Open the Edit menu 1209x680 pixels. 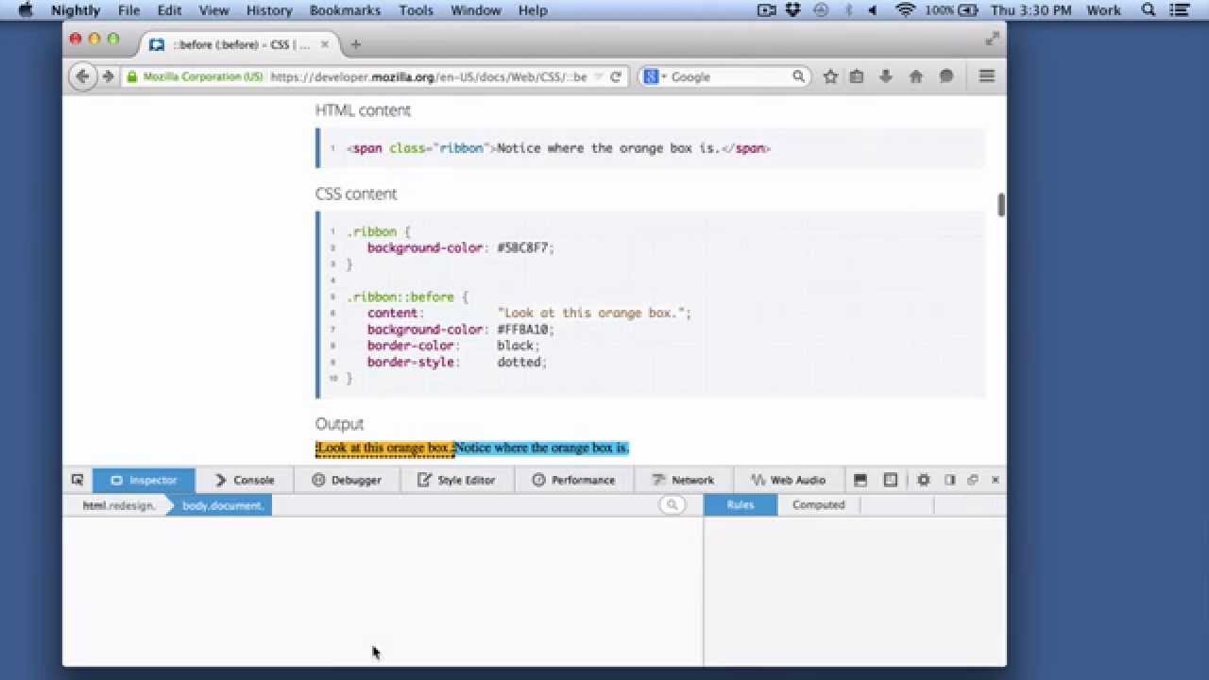(x=170, y=10)
